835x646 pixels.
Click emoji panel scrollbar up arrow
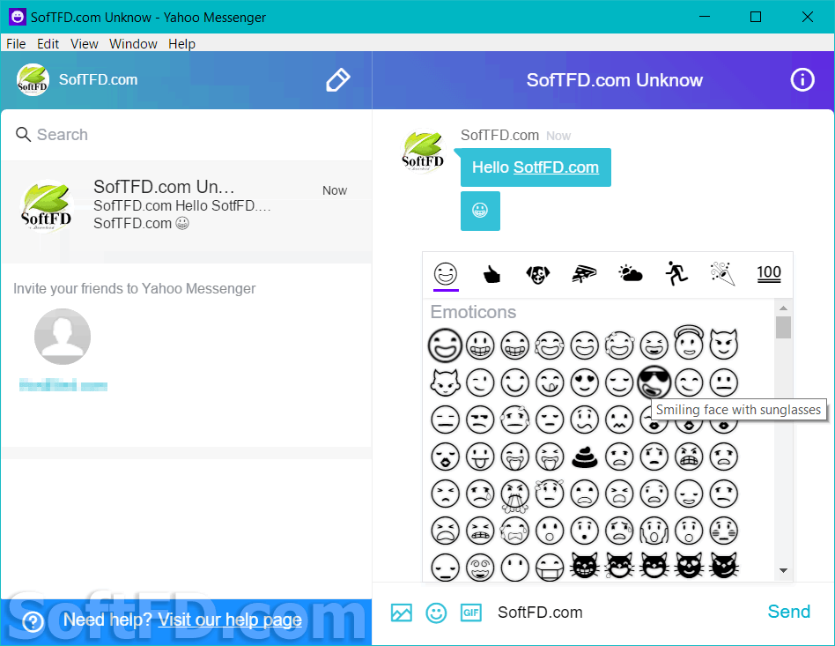[x=783, y=308]
